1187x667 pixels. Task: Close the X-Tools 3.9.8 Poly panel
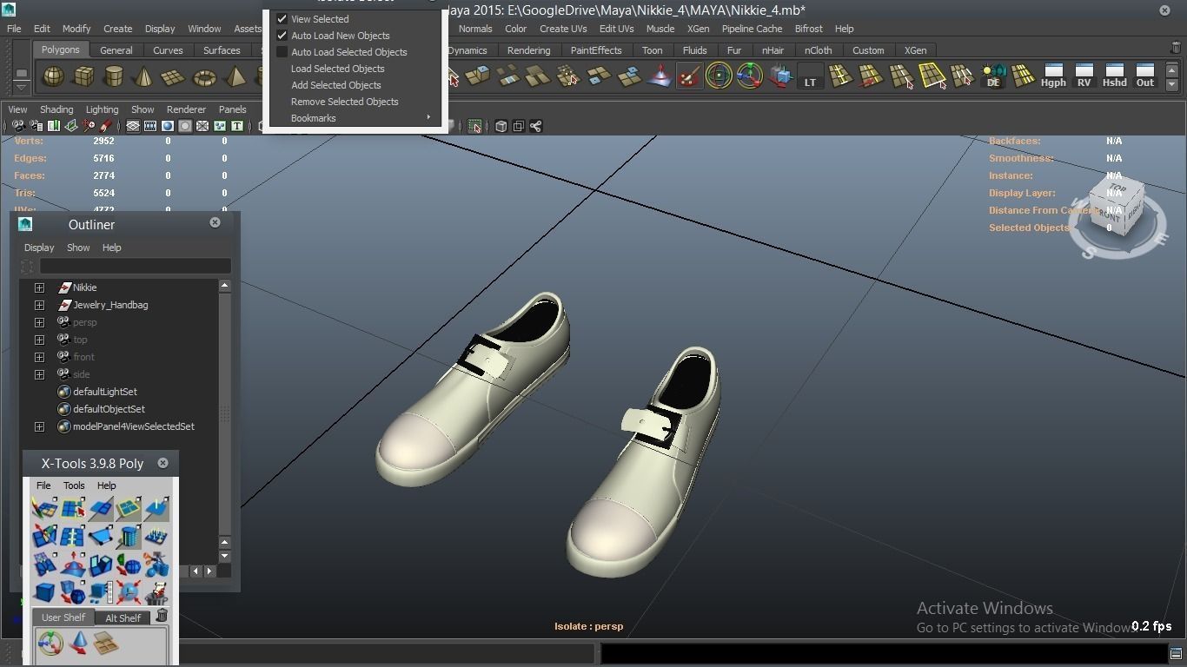pyautogui.click(x=162, y=463)
